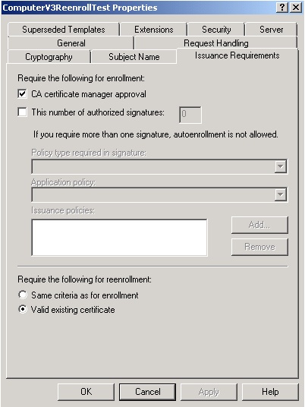The image size is (305, 407).
Task: Open the Application policy dropdown arrow
Action: [281, 194]
